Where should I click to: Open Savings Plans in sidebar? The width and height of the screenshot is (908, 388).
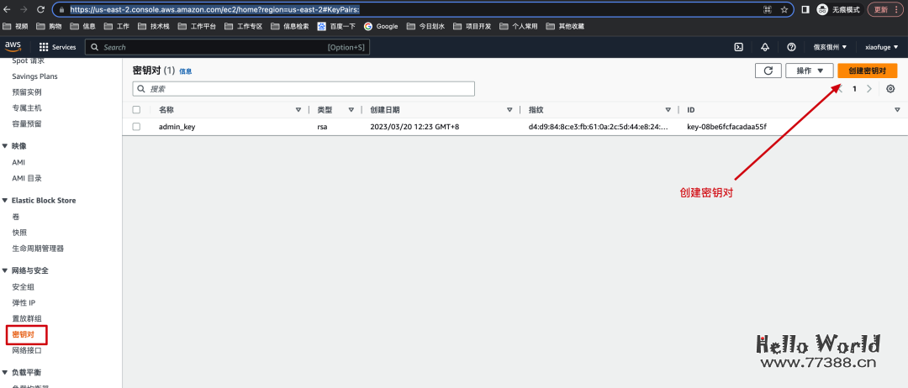click(x=34, y=76)
